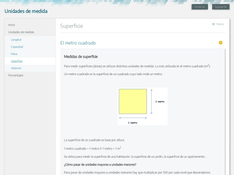Click the paragraph starting 'Para medir superficies'
Screen dimensions: 234x175
coord(137,66)
